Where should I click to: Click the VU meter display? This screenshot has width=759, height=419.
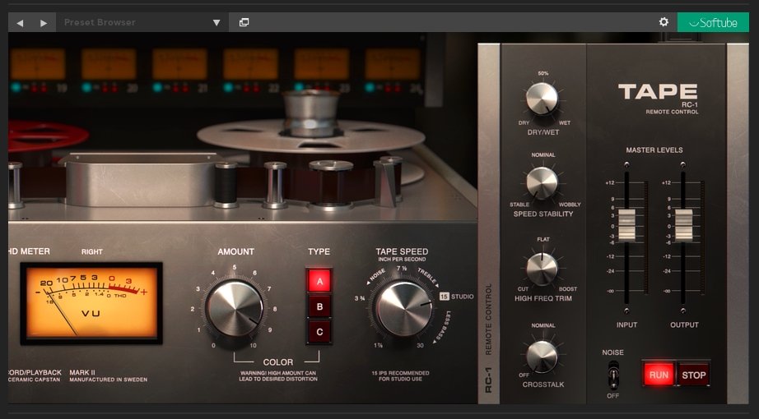pos(91,303)
